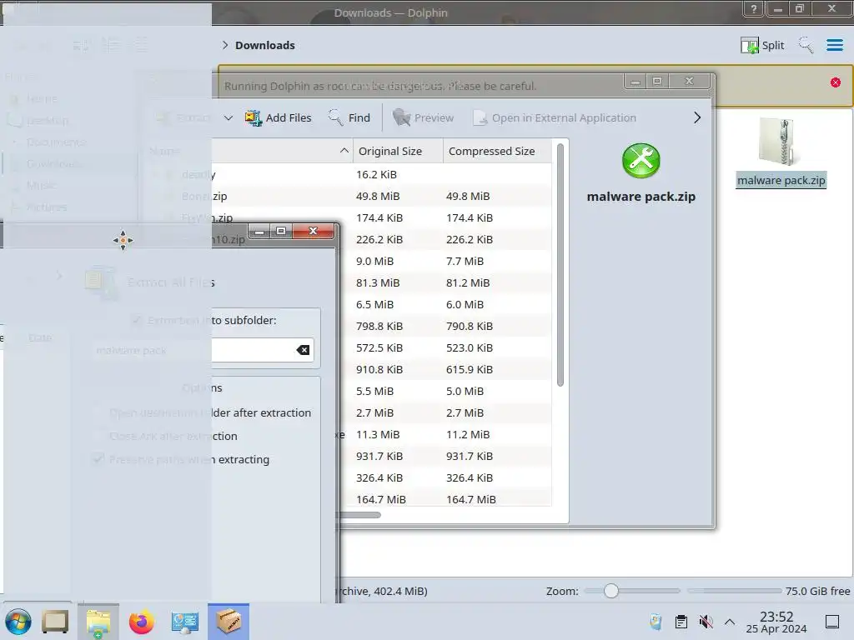
Task: Toggle Preserve paths when extracting checkbox
Action: (x=98, y=459)
